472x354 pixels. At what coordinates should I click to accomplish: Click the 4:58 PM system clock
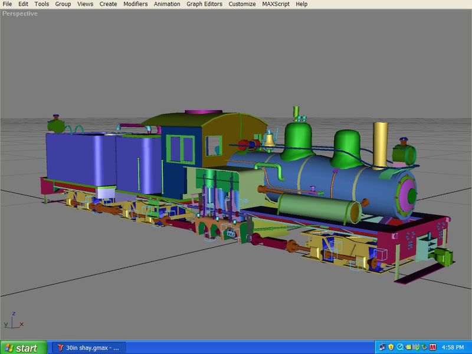tap(453, 348)
